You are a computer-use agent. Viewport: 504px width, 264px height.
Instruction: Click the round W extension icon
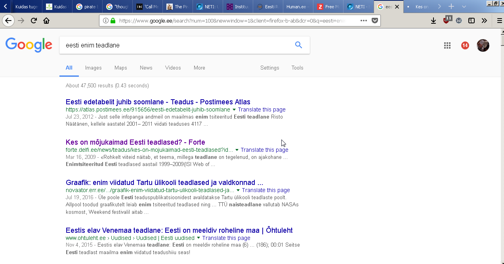coord(459,21)
